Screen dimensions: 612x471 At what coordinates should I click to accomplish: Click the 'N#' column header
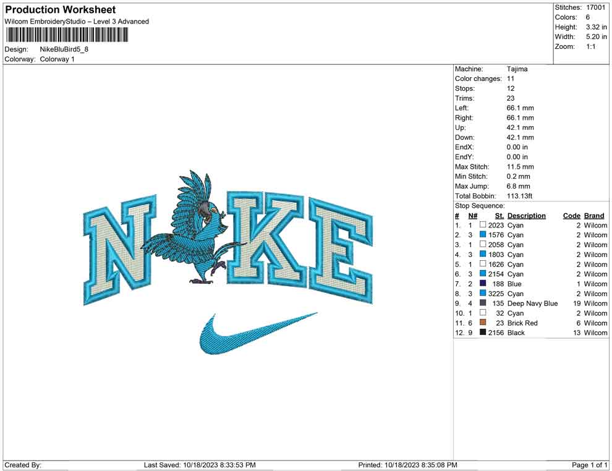pyautogui.click(x=473, y=215)
